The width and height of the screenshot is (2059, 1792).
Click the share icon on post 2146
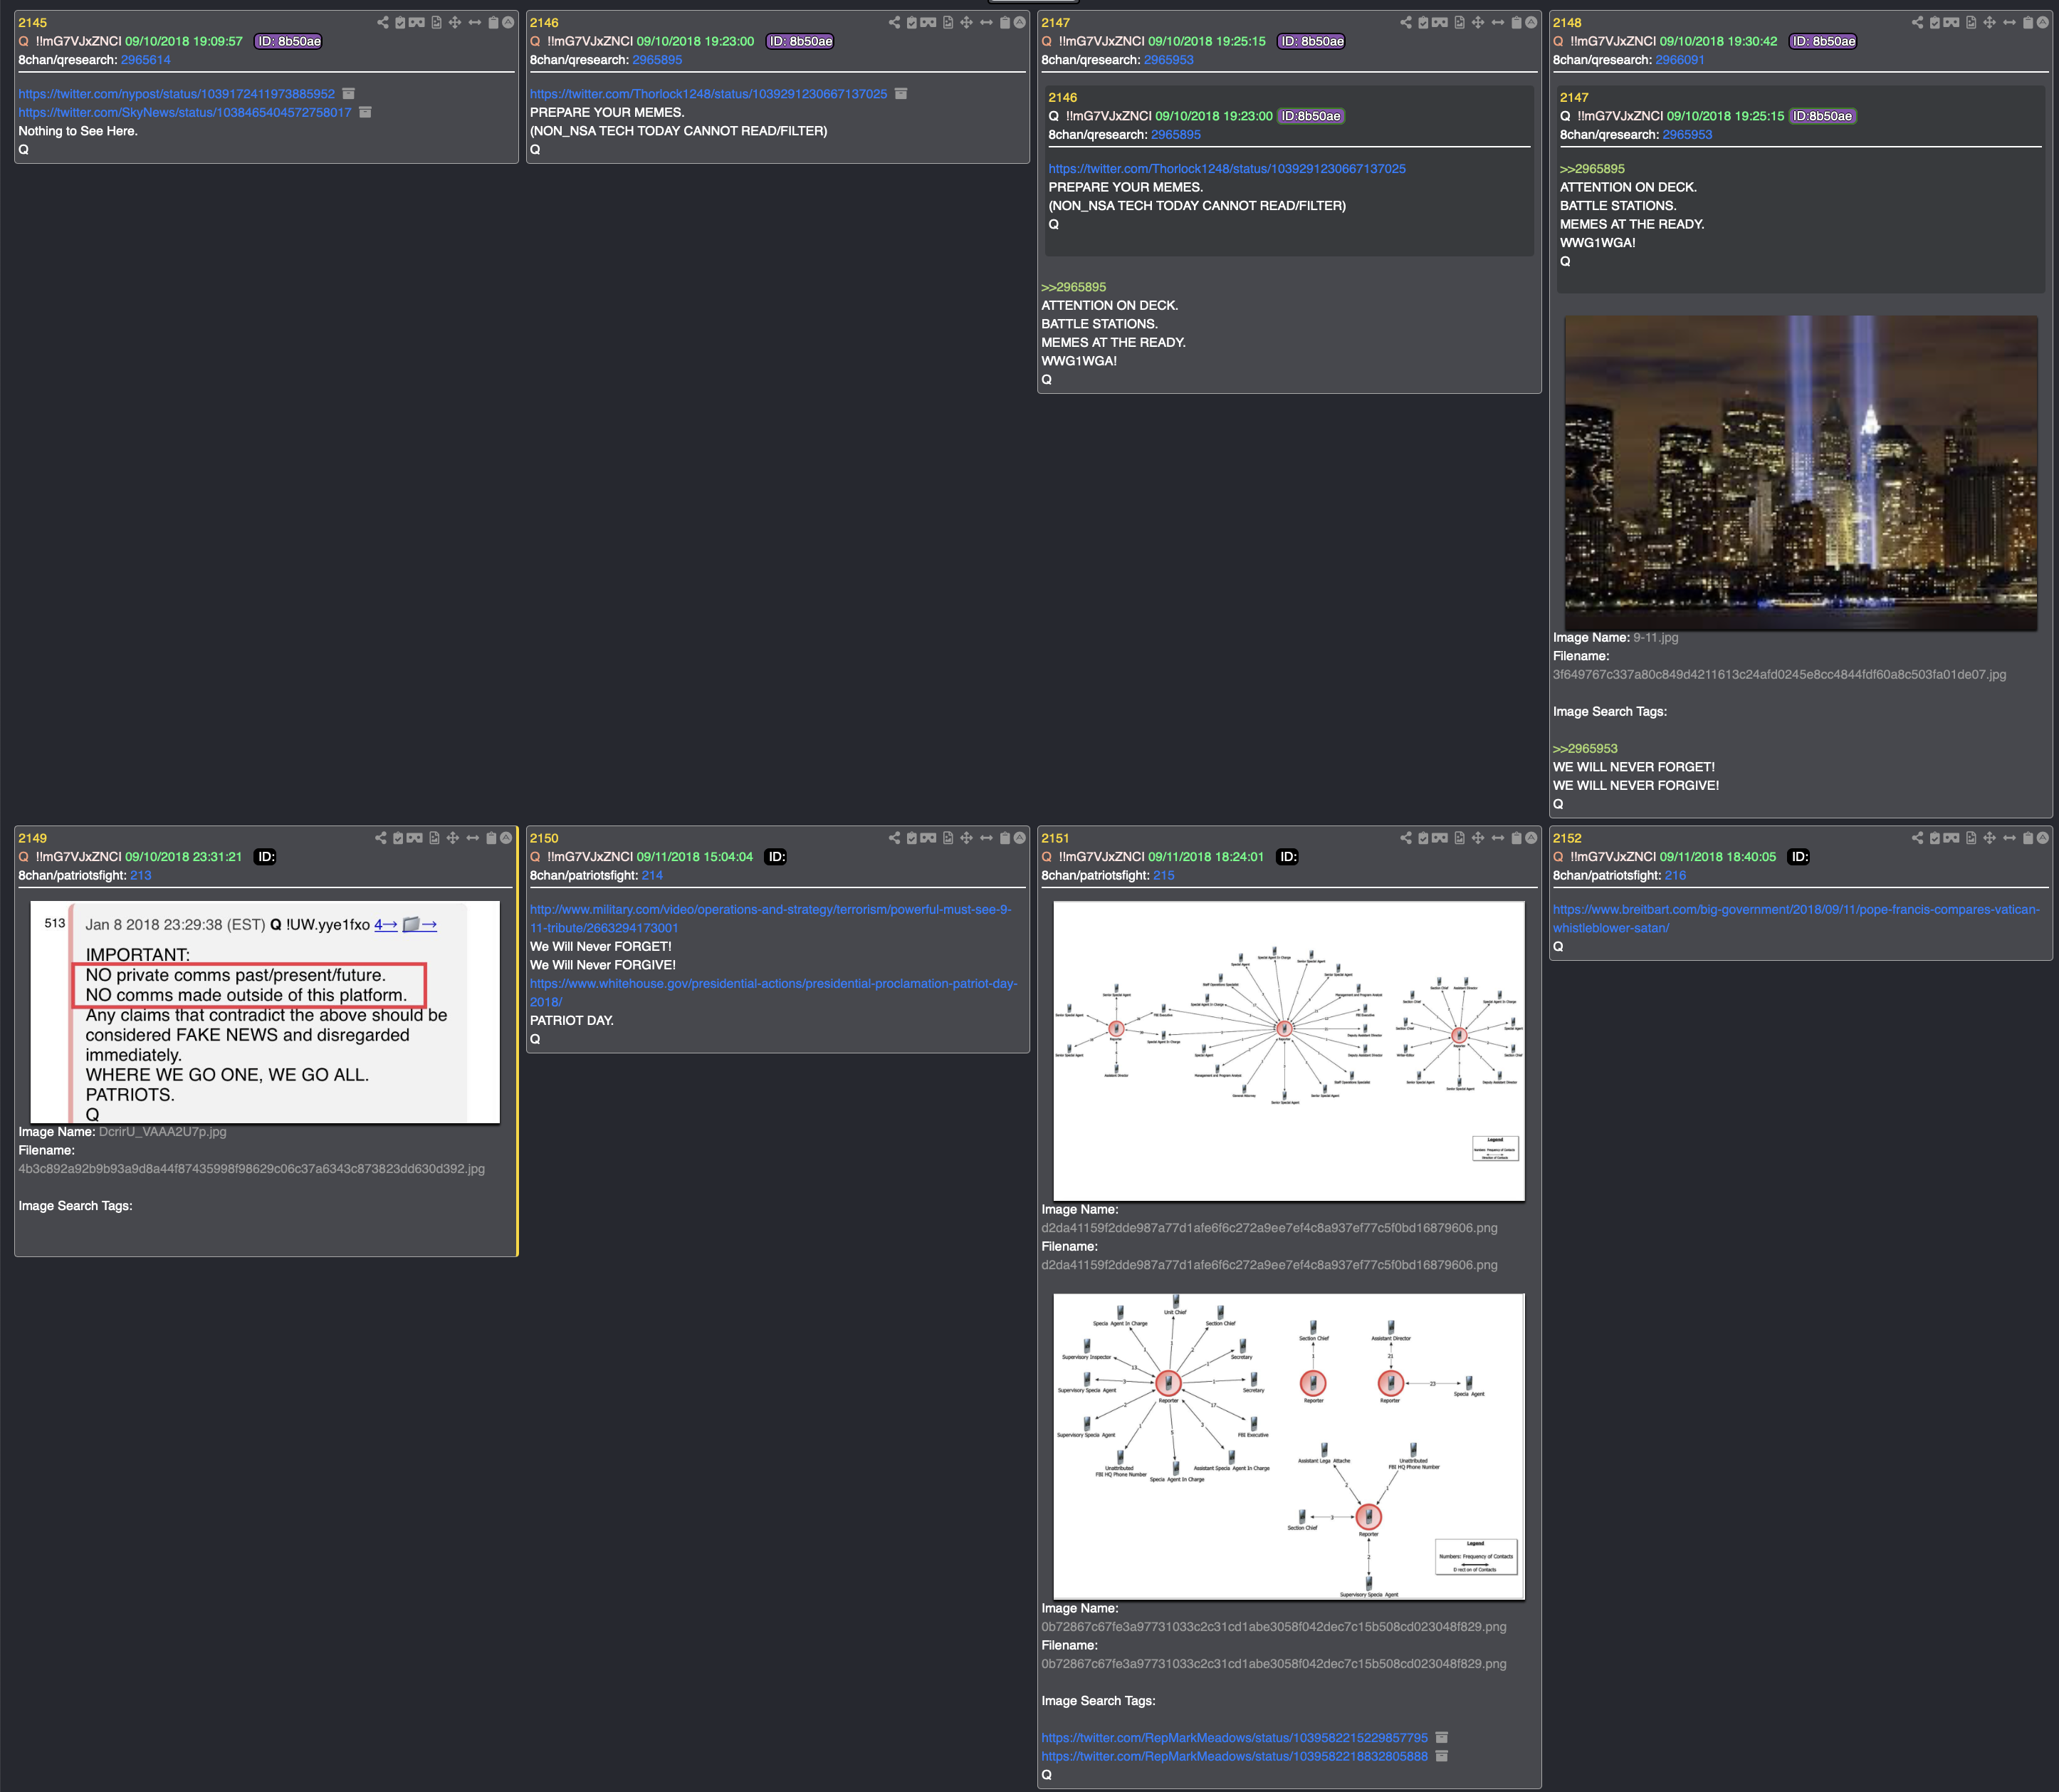tap(894, 22)
